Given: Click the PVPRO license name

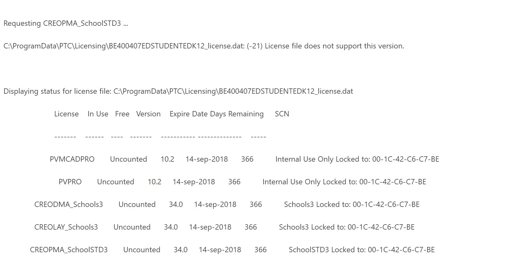Looking at the screenshot, I should [x=70, y=182].
